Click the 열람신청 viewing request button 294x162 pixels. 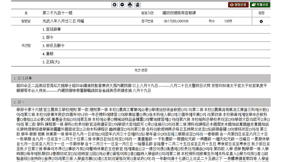click(x=238, y=5)
